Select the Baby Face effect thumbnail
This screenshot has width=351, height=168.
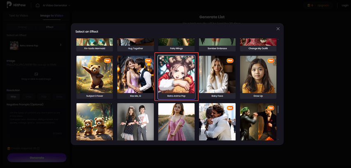pos(217,77)
